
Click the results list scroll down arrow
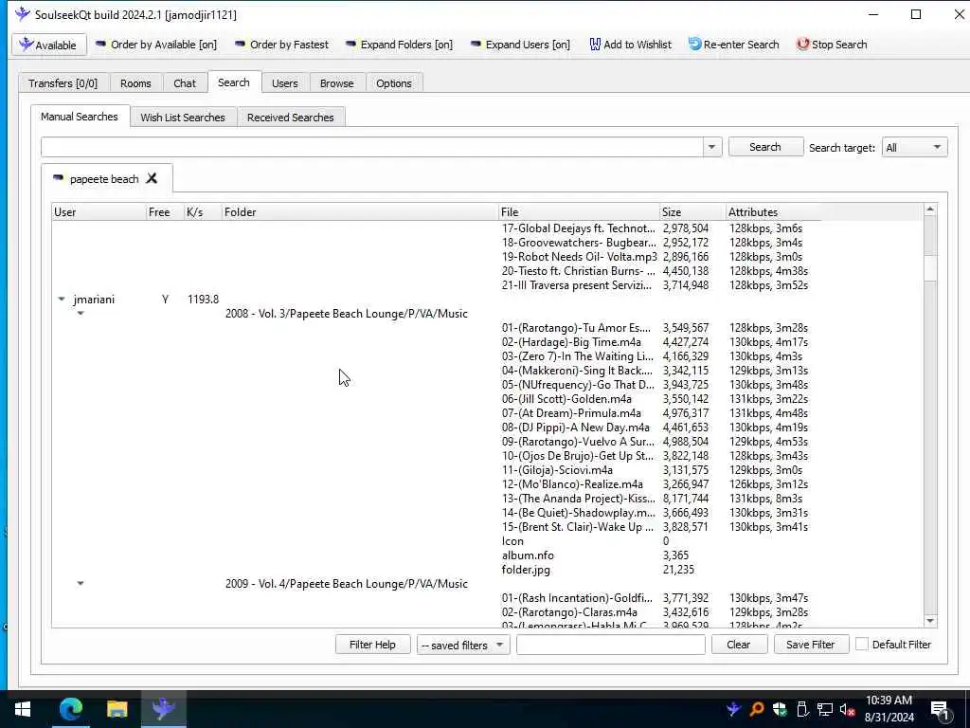[x=930, y=620]
